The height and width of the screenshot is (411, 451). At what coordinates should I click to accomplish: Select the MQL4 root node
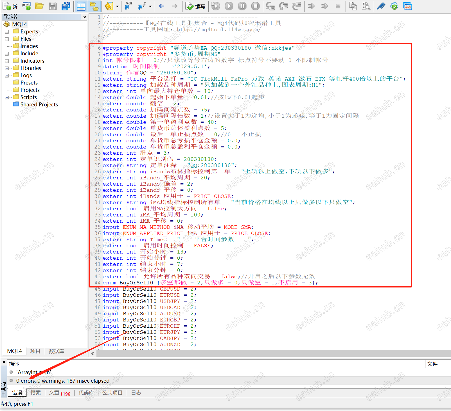pos(19,24)
